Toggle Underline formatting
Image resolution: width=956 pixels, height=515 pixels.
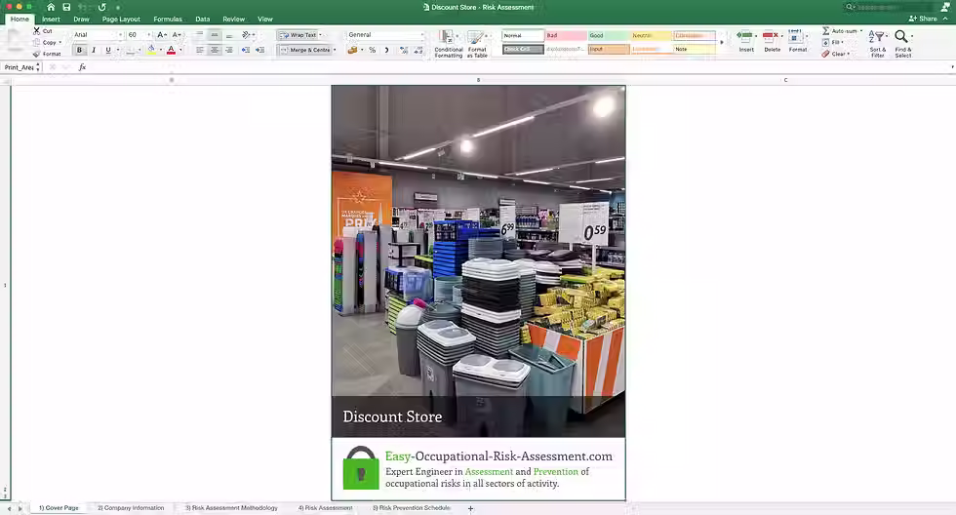pos(108,50)
